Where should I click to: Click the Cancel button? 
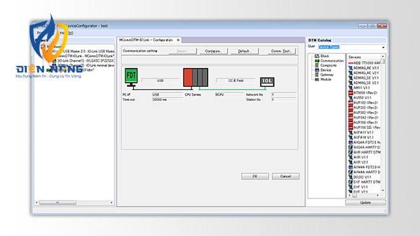pyautogui.click(x=286, y=176)
